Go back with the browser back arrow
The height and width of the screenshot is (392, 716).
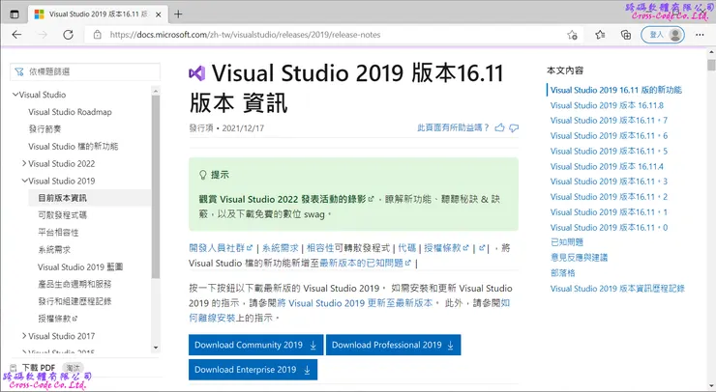[x=16, y=35]
